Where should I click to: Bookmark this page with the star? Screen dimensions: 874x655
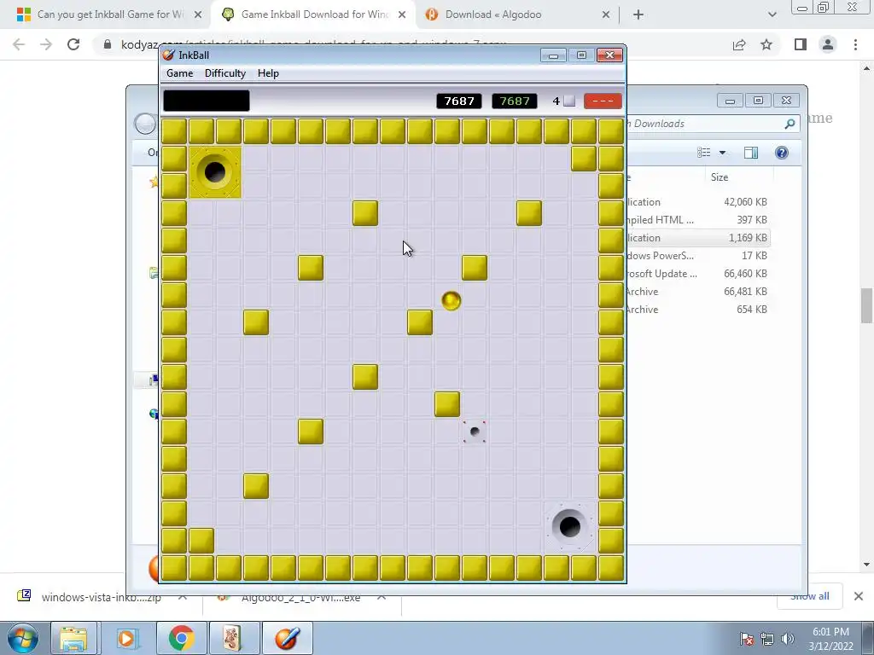766,44
